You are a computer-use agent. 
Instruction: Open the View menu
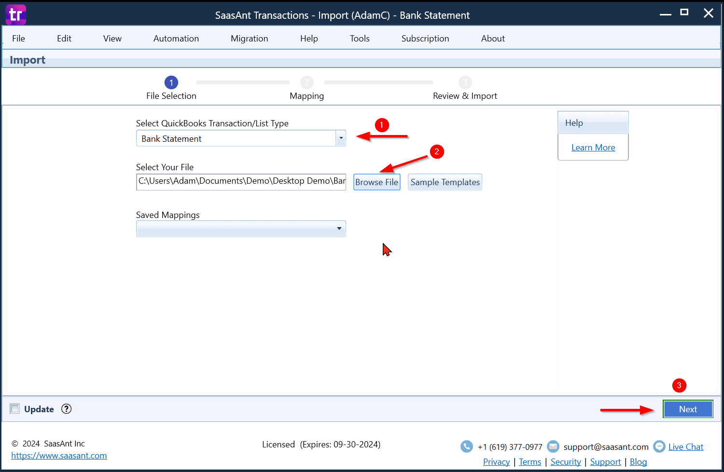112,39
